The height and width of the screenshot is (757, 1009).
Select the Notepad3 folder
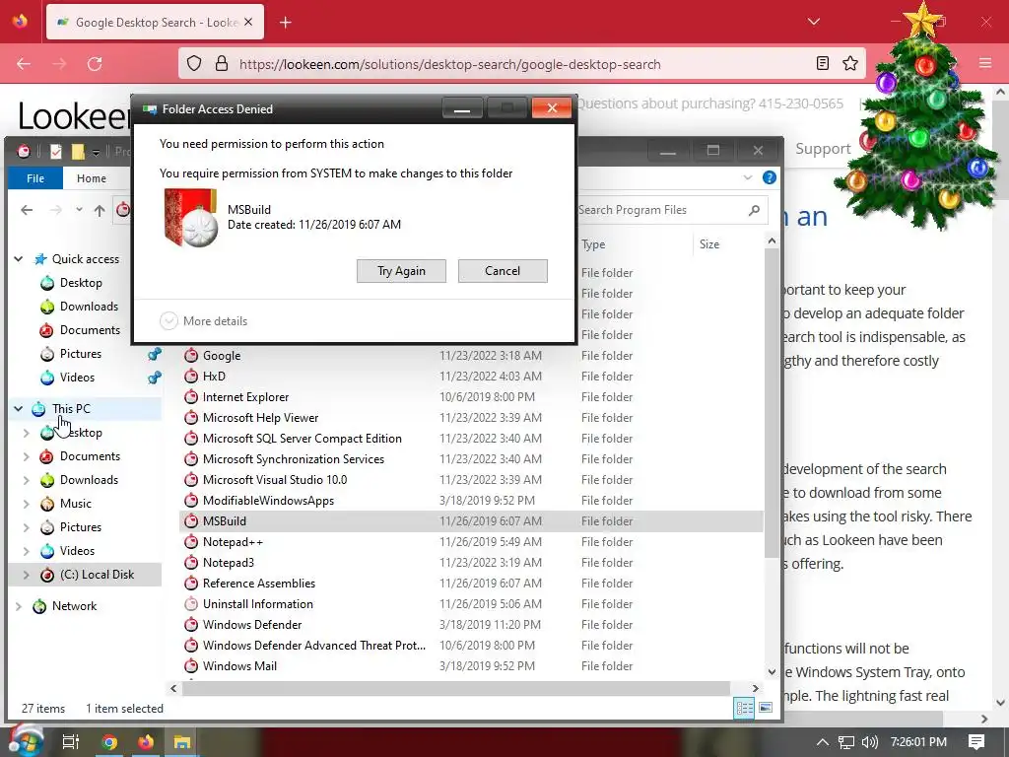coord(228,563)
